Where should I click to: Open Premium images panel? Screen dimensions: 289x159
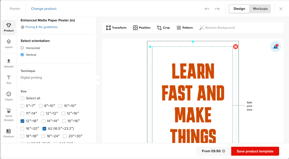tap(9, 133)
